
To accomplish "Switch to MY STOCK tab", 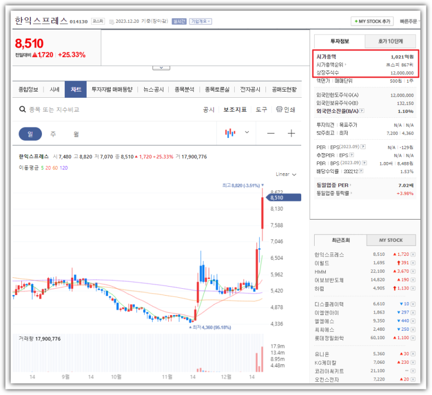I will pyautogui.click(x=391, y=240).
